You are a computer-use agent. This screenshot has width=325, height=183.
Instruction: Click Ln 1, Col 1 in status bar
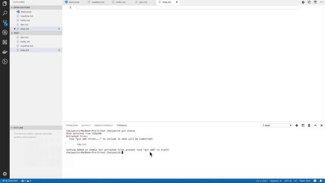[262, 181]
